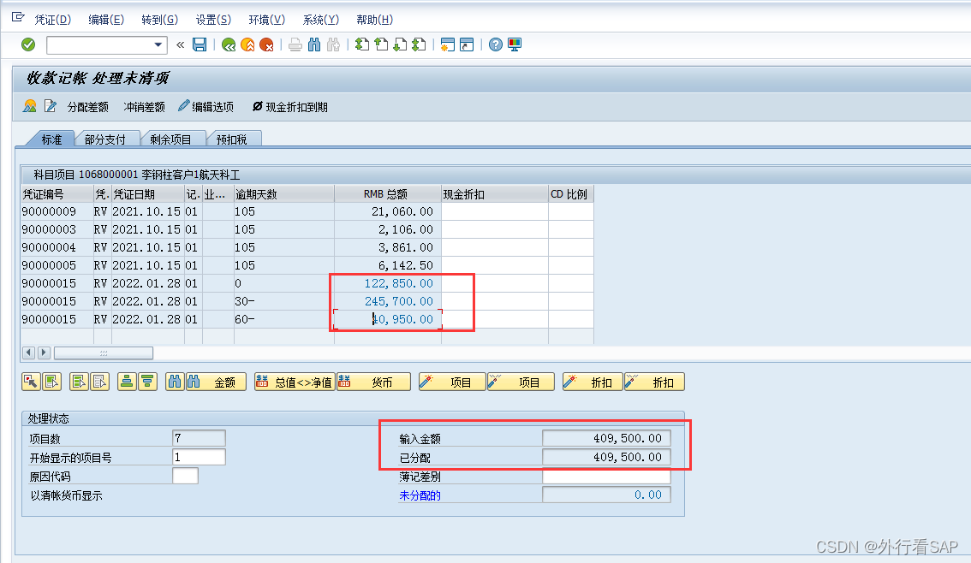Click the cursor selection icon above 处理状态

[x=31, y=382]
